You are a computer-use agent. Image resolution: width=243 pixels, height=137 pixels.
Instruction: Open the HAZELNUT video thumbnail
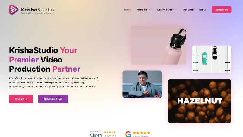(x=200, y=101)
